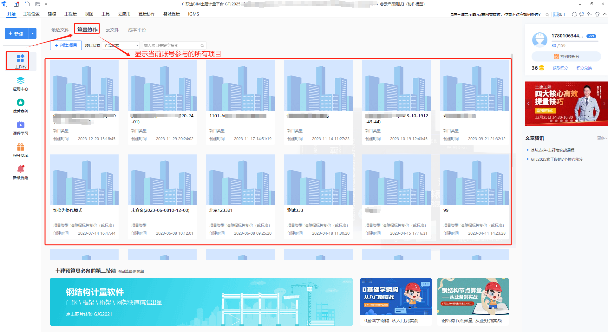Screen dimensions: 608x332
Task: Click the gold coins points icon
Action: pyautogui.click(x=542, y=68)
